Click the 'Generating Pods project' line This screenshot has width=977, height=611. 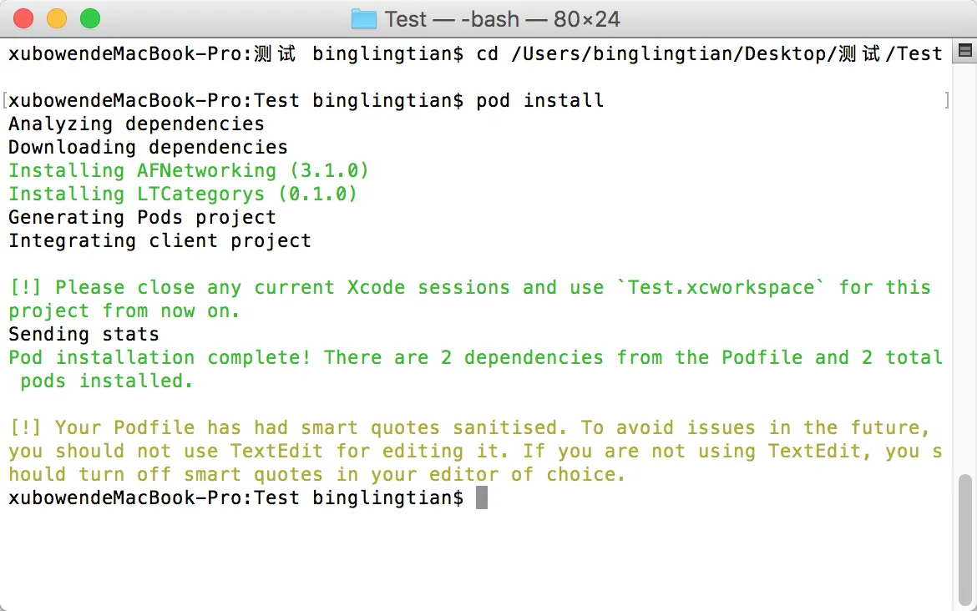(x=142, y=217)
